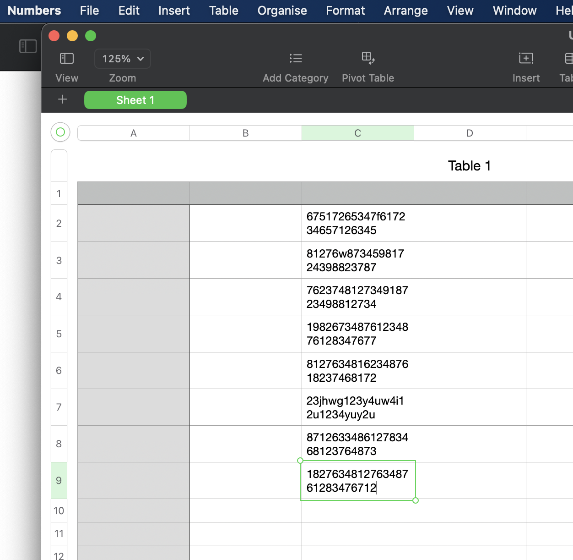Open the Window menu
573x560 pixels.
(515, 11)
